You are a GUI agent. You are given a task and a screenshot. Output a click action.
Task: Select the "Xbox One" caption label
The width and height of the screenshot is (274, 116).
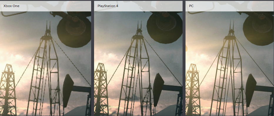pos(11,6)
